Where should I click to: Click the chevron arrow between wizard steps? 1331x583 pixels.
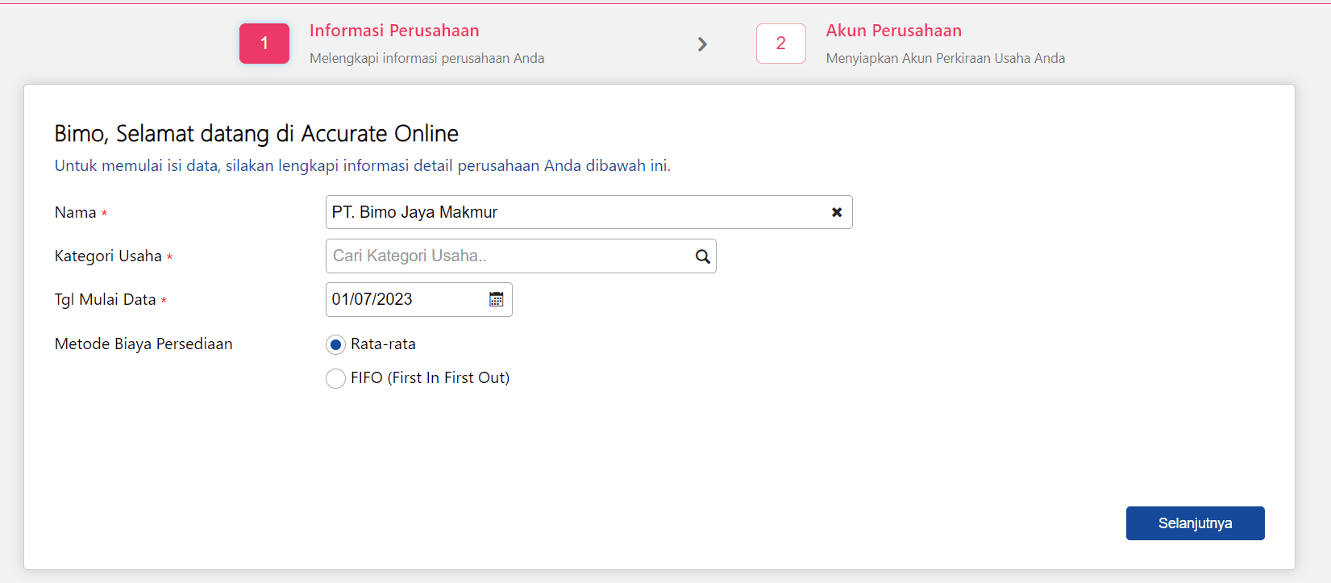tap(702, 44)
